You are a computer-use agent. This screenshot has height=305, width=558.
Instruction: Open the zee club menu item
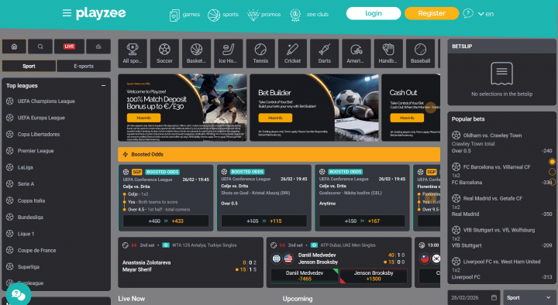coord(318,15)
